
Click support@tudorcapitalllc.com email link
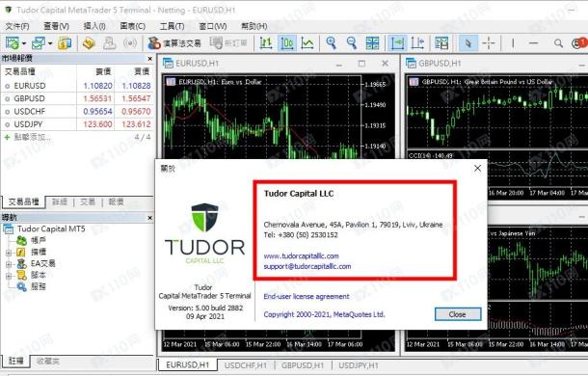coord(307,266)
